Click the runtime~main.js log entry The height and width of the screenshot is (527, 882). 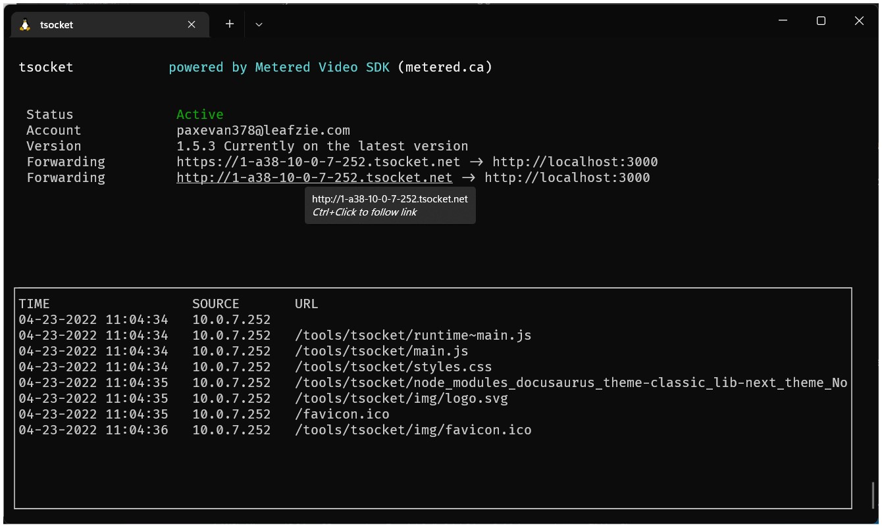click(413, 336)
